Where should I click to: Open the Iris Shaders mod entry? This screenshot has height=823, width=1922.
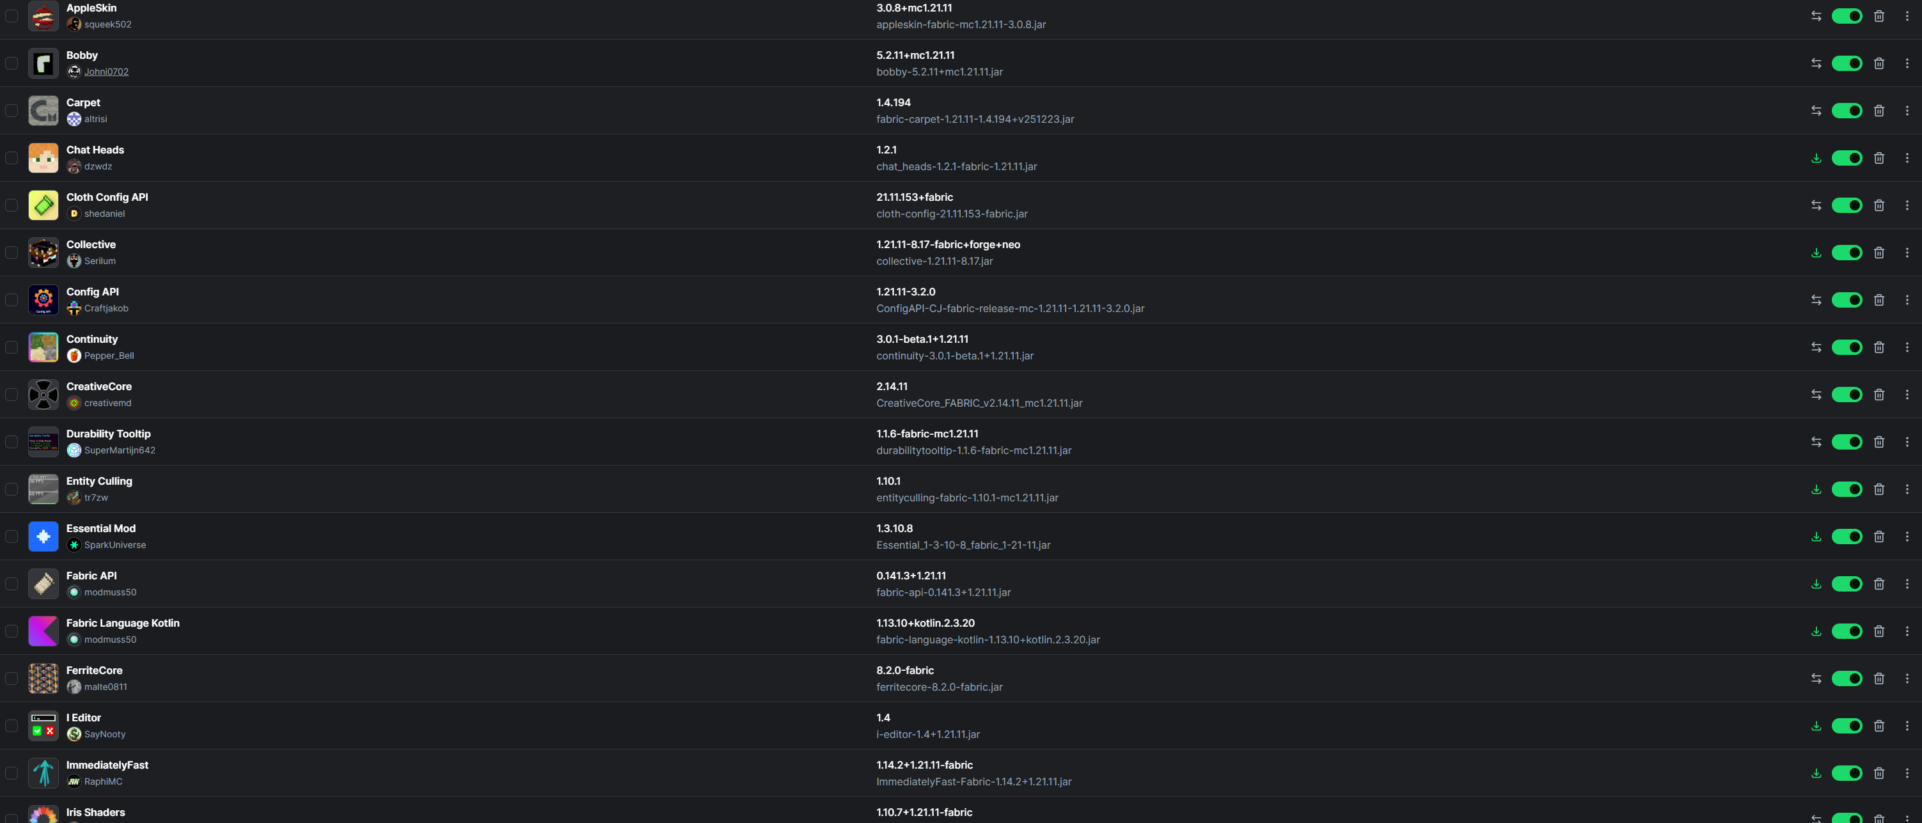pos(95,811)
